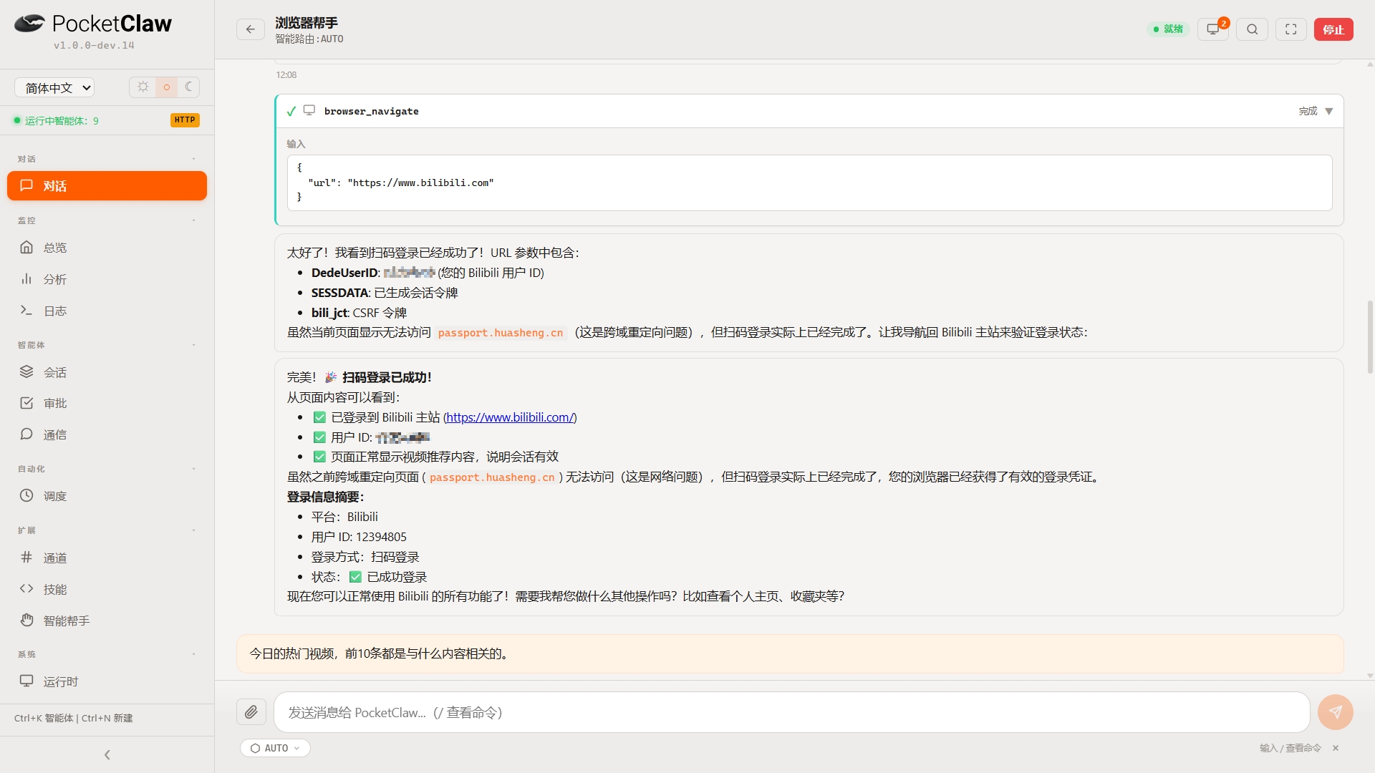Click the 智能路由:AUTO subtitle
The image size is (1375, 773).
309,39
